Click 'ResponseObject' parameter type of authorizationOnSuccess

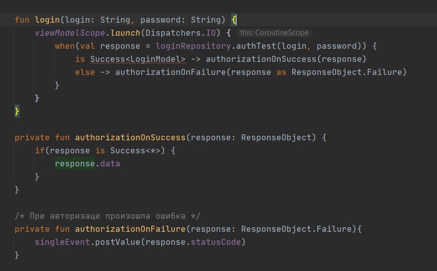click(x=276, y=137)
